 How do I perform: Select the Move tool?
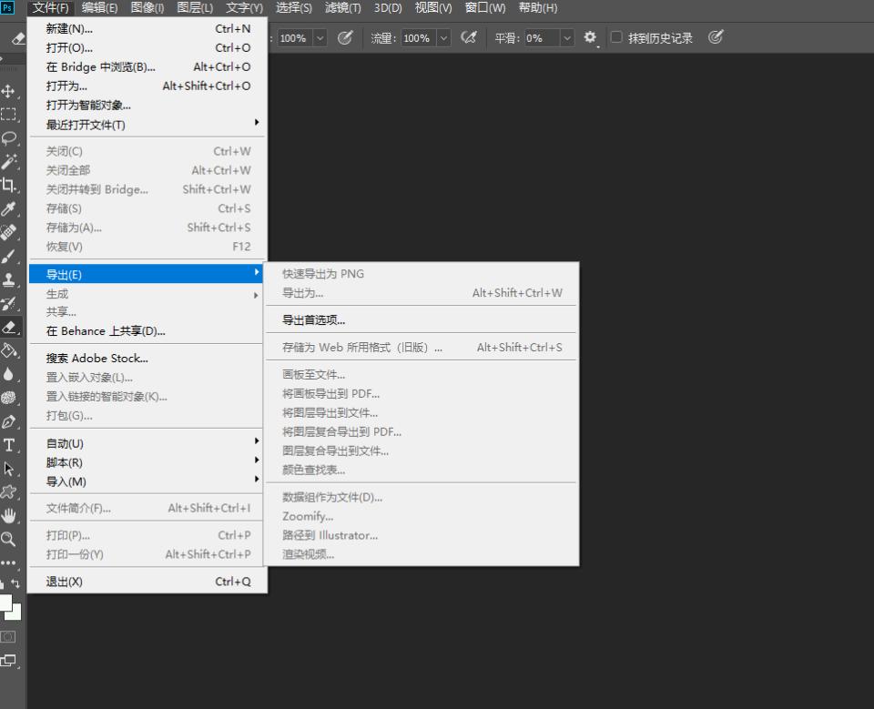click(9, 91)
